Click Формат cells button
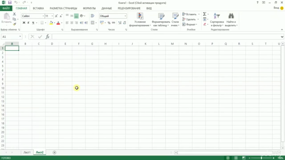 (x=190, y=24)
